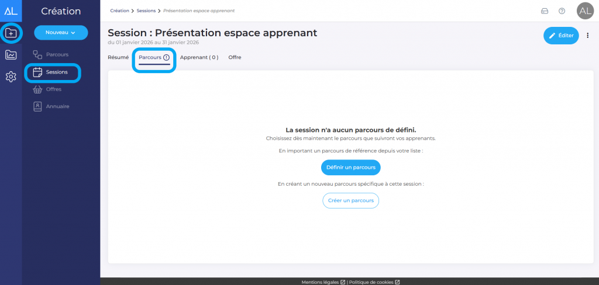
Task: Click the AL logo at top left
Action: 11,11
